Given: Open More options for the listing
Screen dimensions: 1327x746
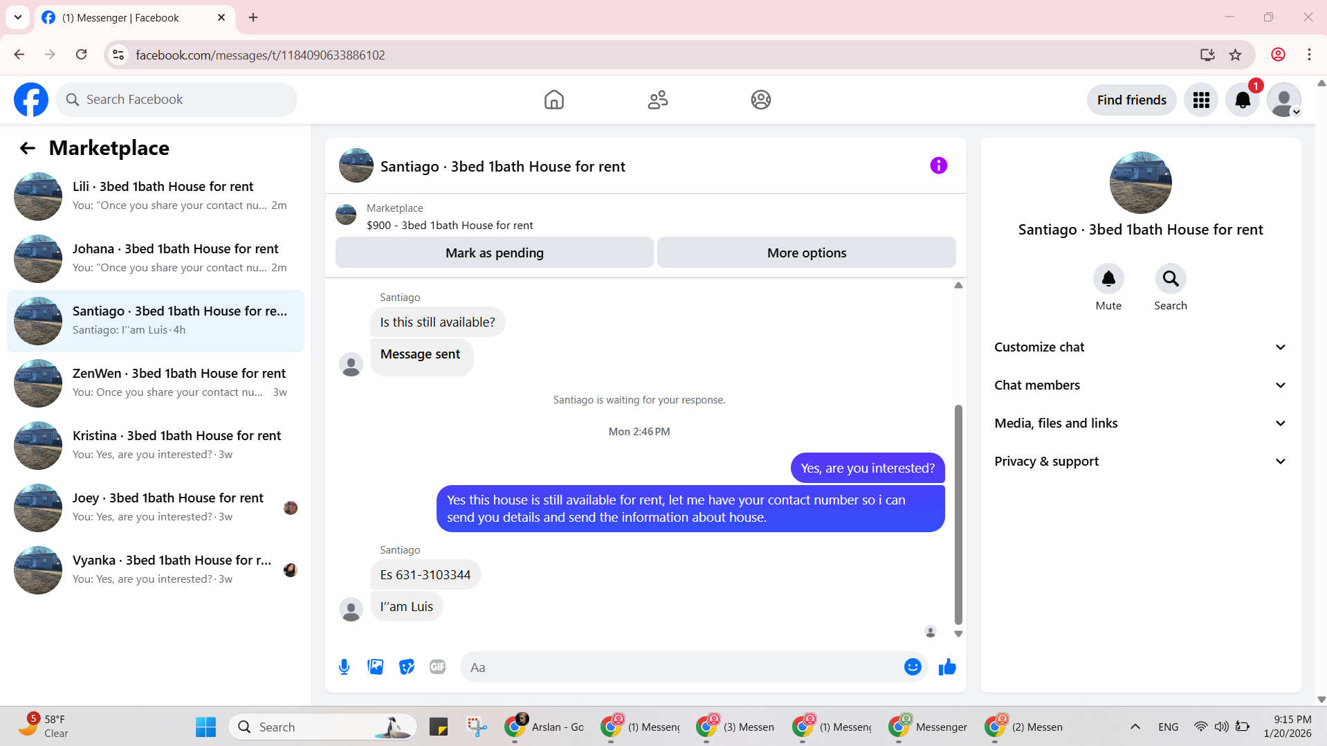Looking at the screenshot, I should click(x=807, y=253).
